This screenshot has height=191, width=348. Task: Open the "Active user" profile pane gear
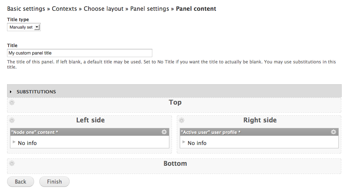point(334,132)
